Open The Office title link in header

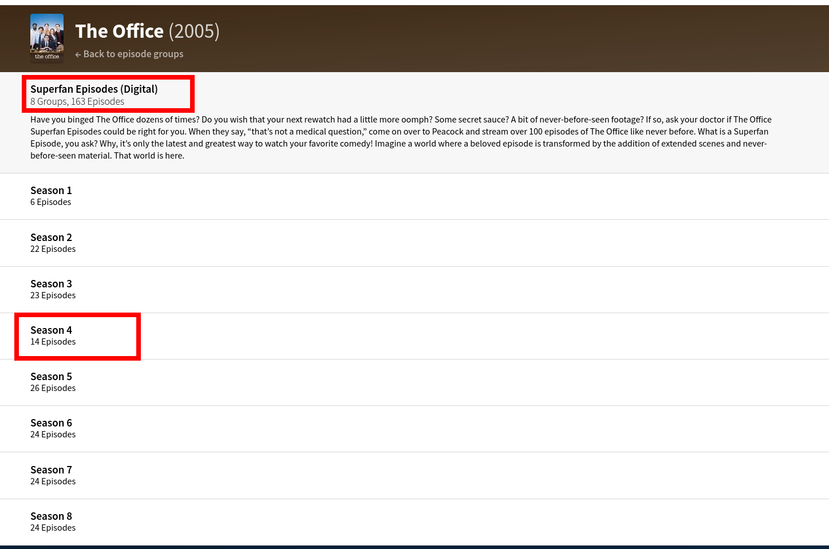[x=119, y=31]
